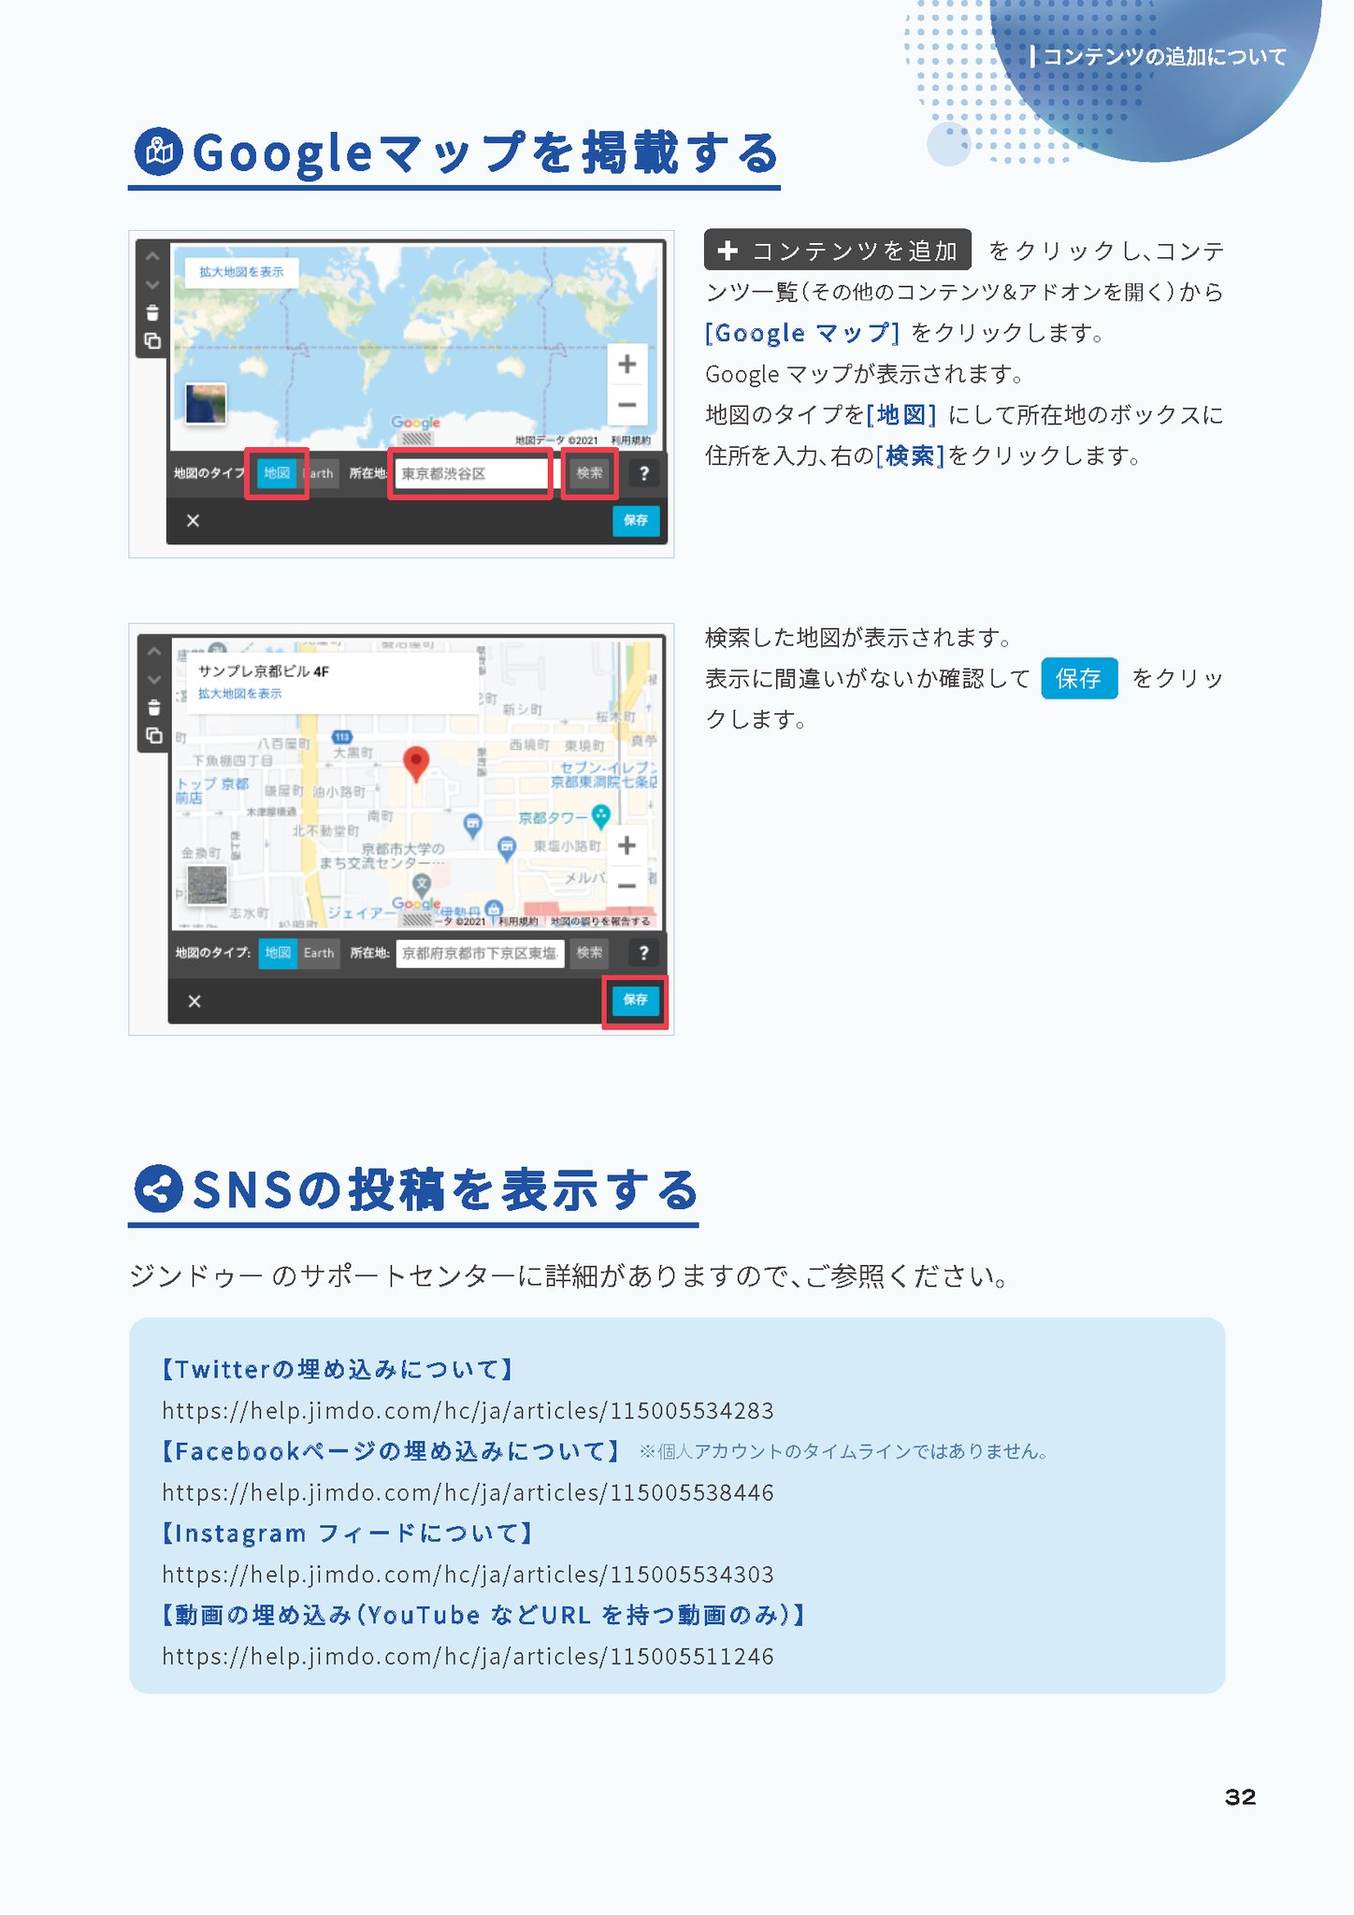Delete the world map element with the trash icon

[152, 313]
